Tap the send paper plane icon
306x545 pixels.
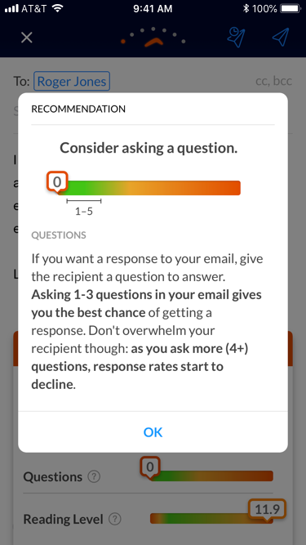tap(281, 38)
